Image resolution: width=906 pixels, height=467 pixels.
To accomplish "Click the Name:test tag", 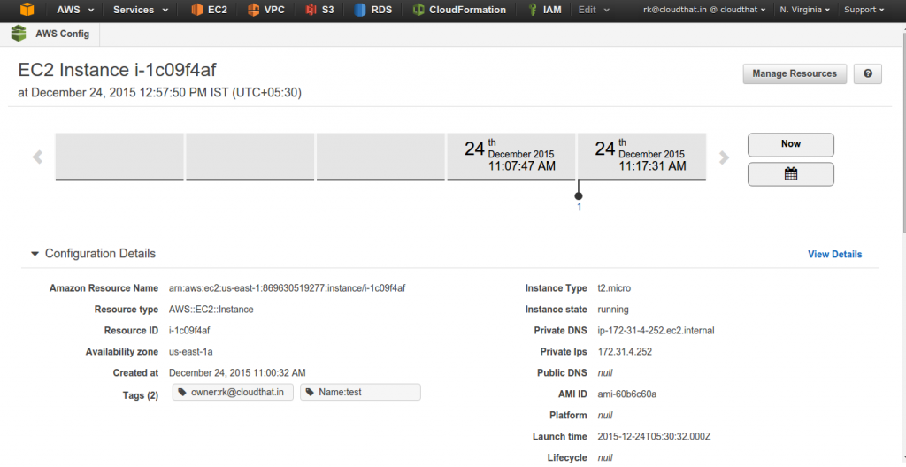I will [360, 393].
